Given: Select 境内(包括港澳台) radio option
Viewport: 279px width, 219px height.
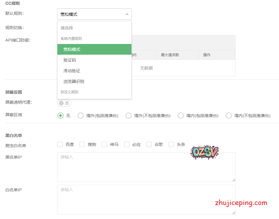Looking at the screenshot, I should pos(181,116).
